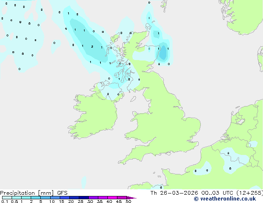
Task: Click the dark navy swatch between 25 and 30
Action: [x=83, y=198]
